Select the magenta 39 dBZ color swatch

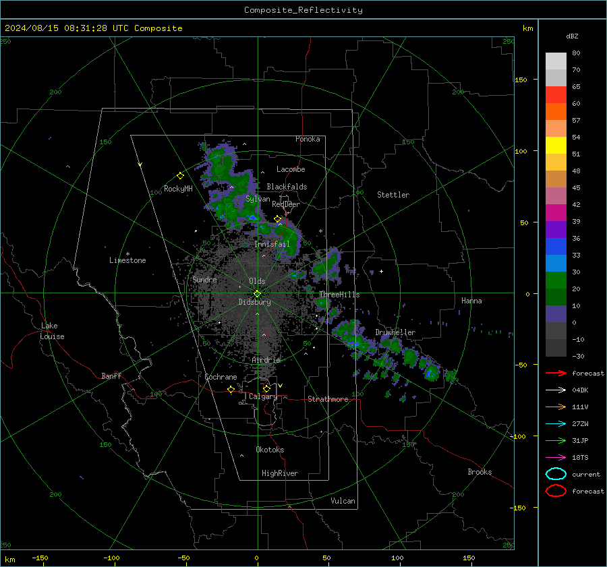(x=556, y=212)
